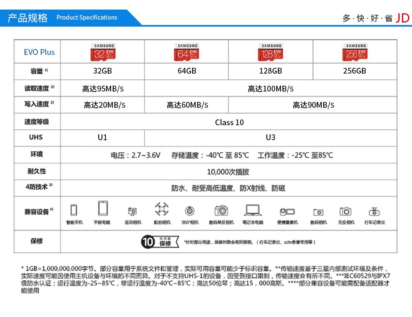This screenshot has width=412, height=317.
Task: Click the DSLR camera (数码单反相机) icon
Action: pyautogui.click(x=221, y=211)
